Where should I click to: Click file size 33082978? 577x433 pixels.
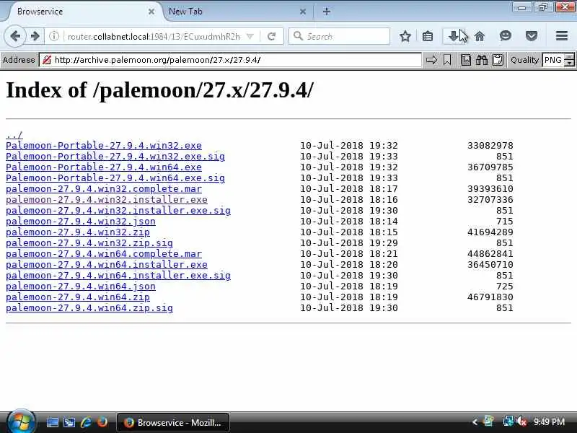490,146
